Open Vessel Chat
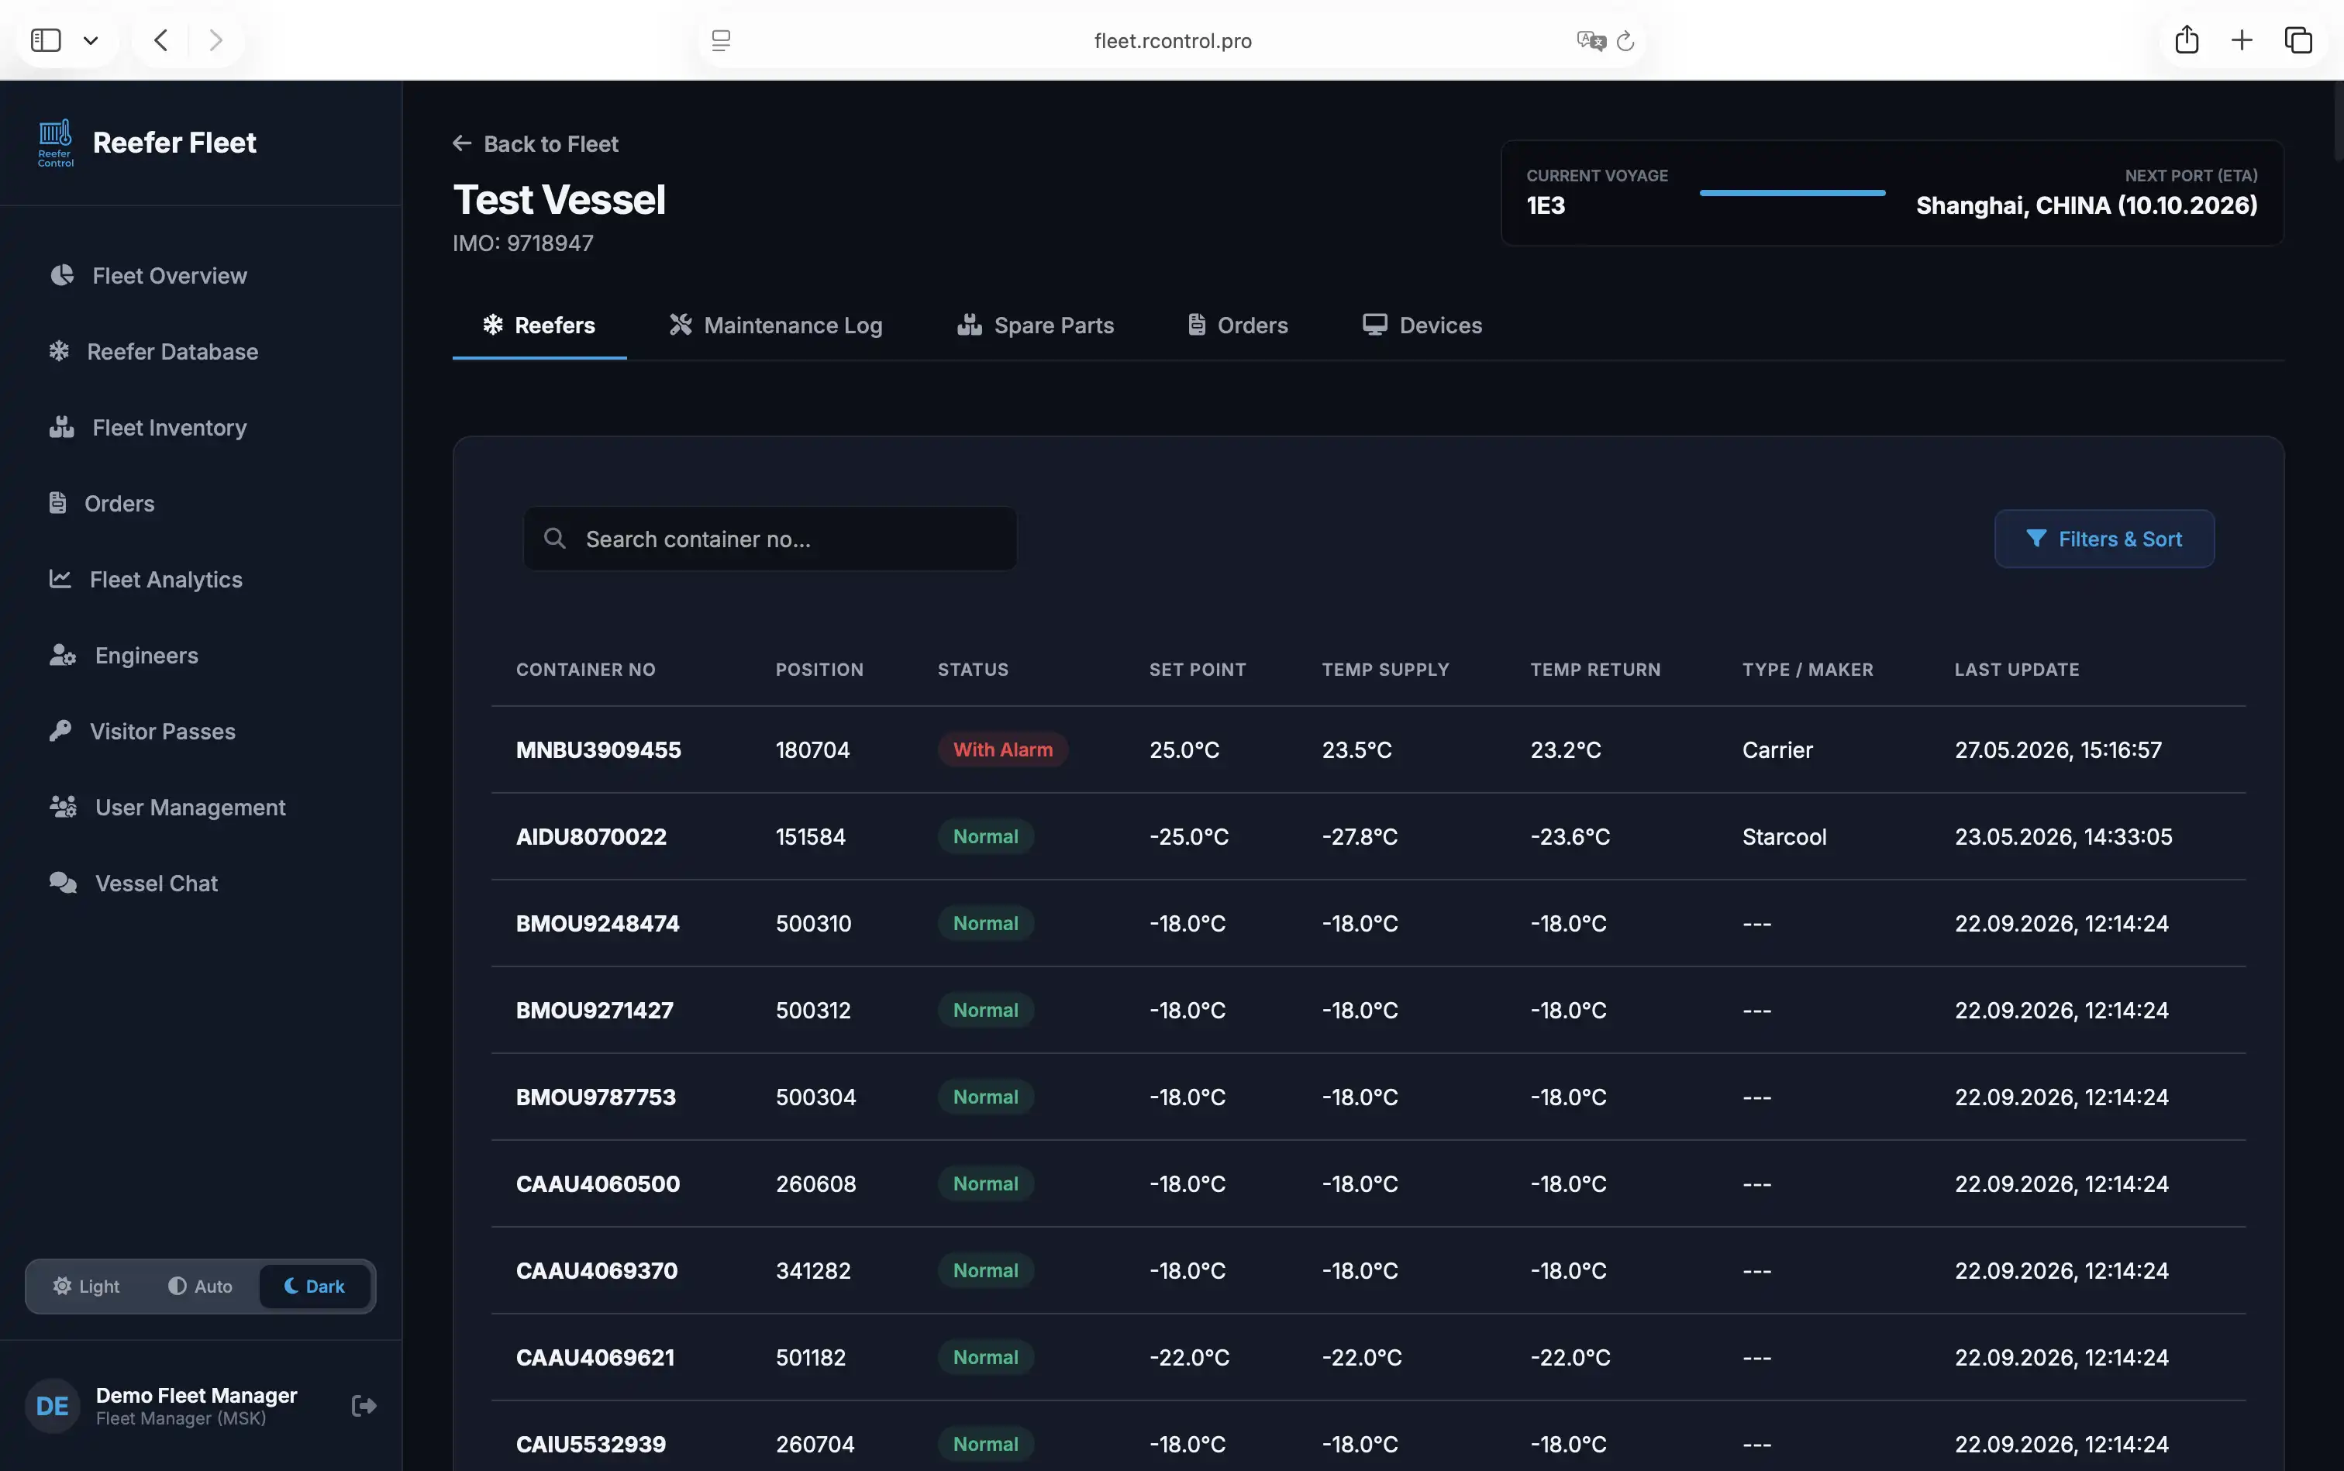The height and width of the screenshot is (1471, 2344). (133, 883)
